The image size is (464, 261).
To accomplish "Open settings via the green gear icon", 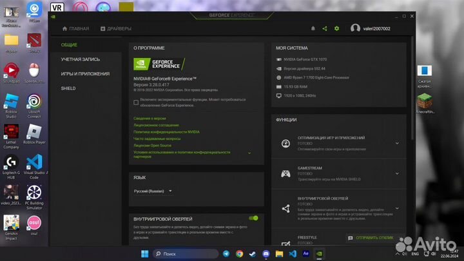I will (336, 29).
